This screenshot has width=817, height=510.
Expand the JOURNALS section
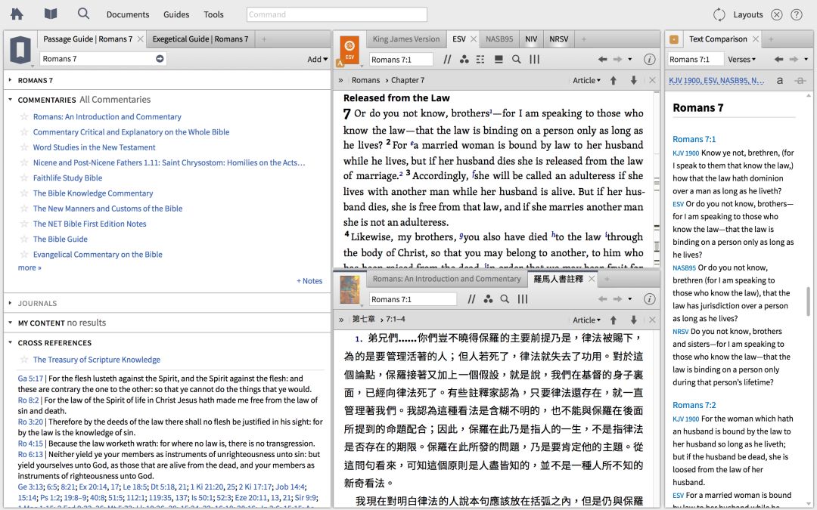pyautogui.click(x=10, y=303)
